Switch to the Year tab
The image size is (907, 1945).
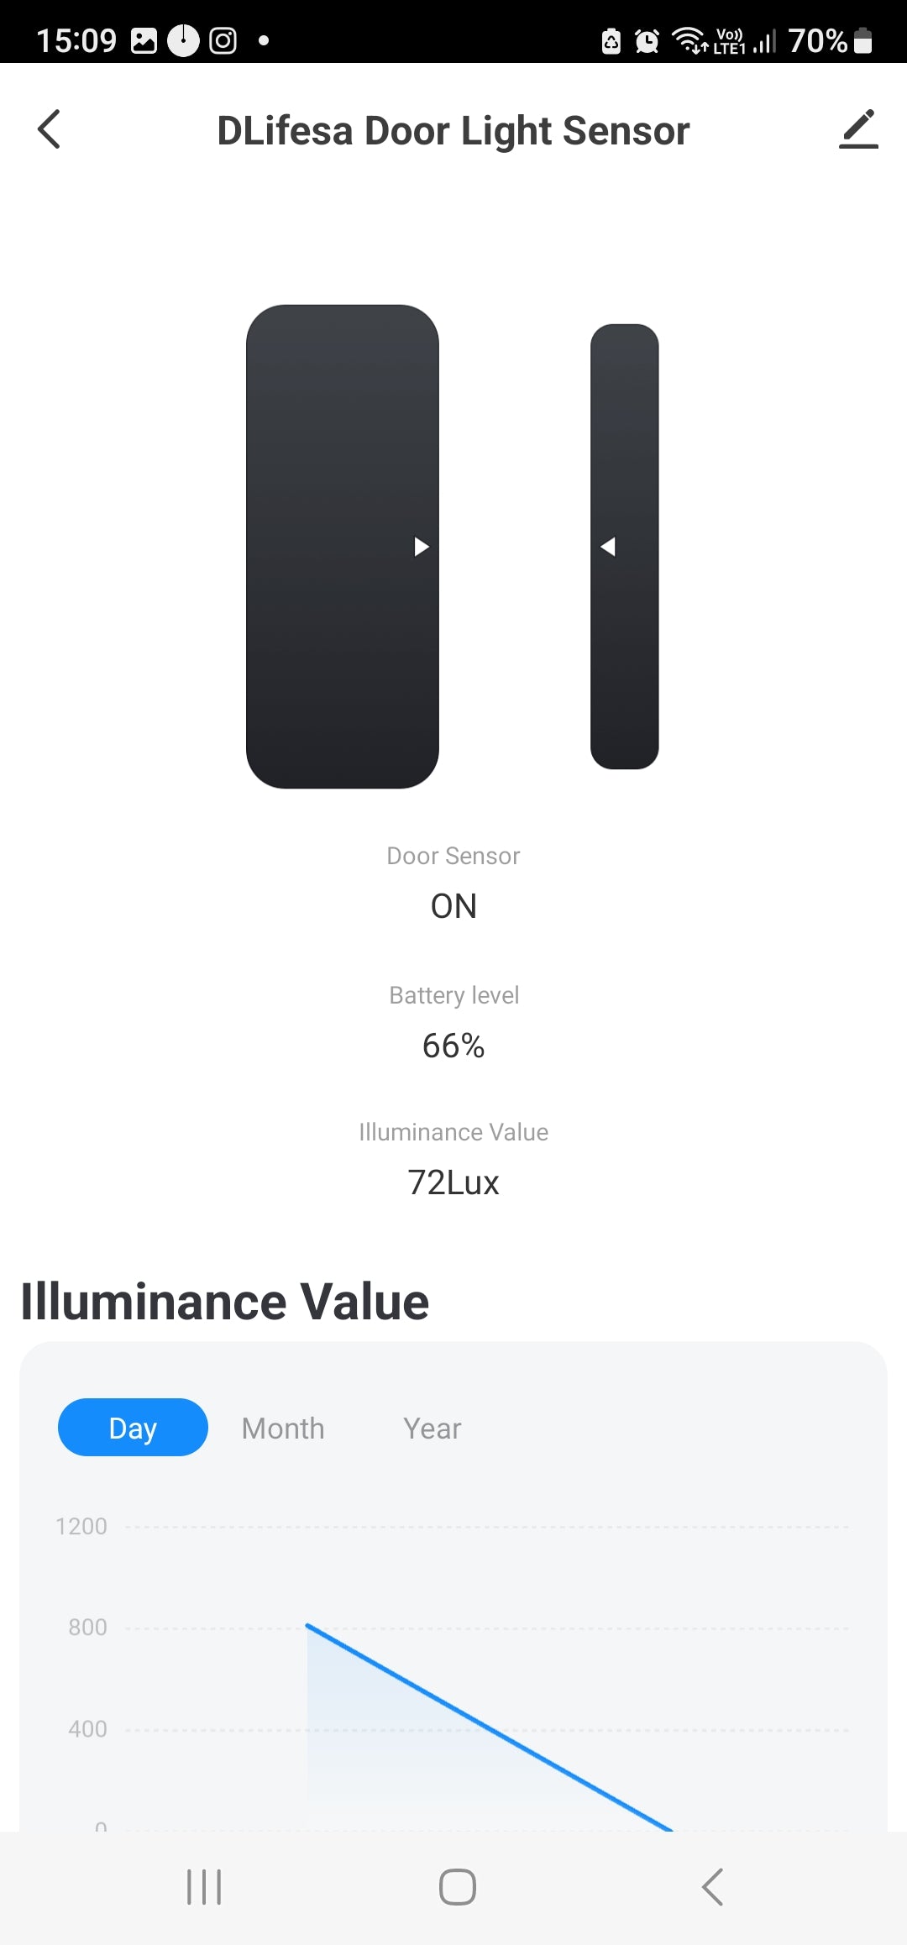pyautogui.click(x=432, y=1428)
